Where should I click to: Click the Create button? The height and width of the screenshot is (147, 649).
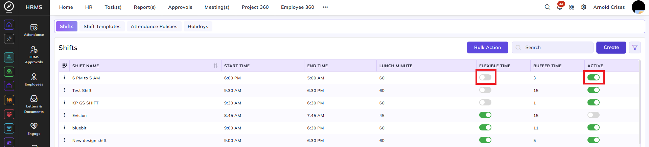pos(611,48)
